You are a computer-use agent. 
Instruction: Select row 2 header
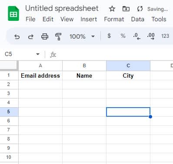(x=9, y=85)
